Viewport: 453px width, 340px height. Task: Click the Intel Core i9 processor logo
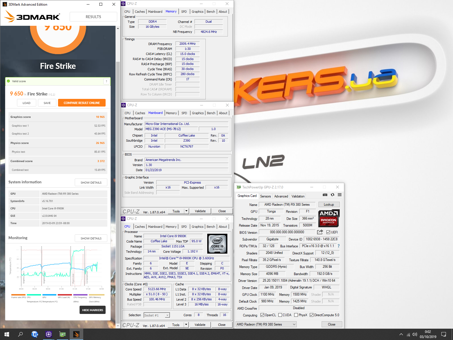pyautogui.click(x=217, y=244)
